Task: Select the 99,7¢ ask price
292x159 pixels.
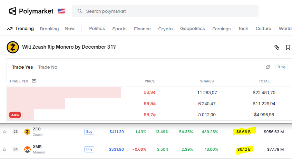Action: click(149, 115)
